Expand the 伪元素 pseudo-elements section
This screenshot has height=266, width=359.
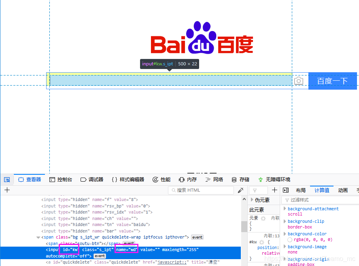pyautogui.click(x=252, y=200)
